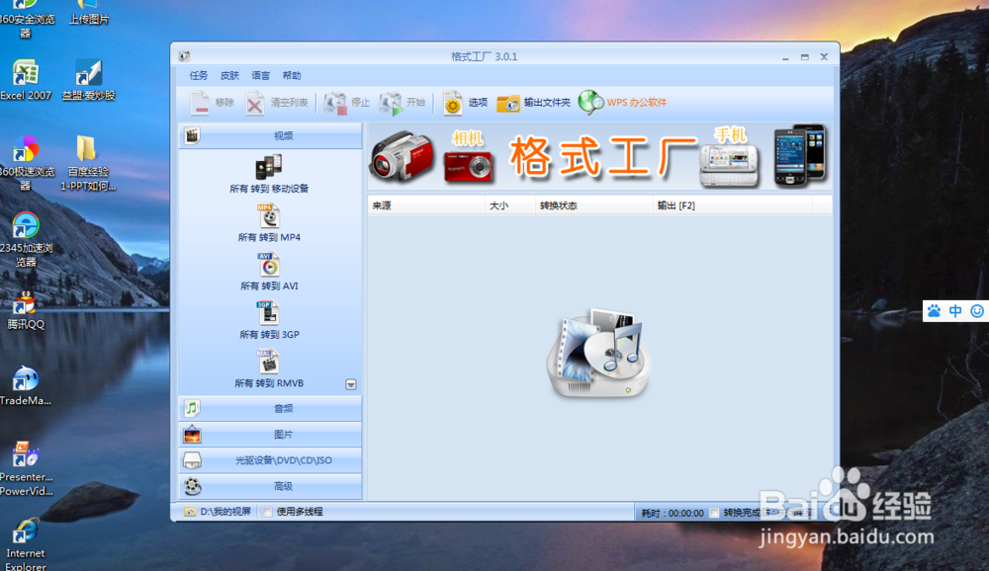Screen dimensions: 989x571
Task: Open 腾讯QQ desktop shortcut
Action: point(26,311)
